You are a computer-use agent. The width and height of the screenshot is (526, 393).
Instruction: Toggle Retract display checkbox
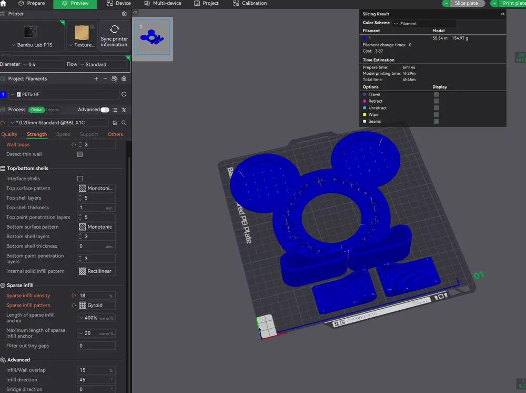tap(436, 101)
